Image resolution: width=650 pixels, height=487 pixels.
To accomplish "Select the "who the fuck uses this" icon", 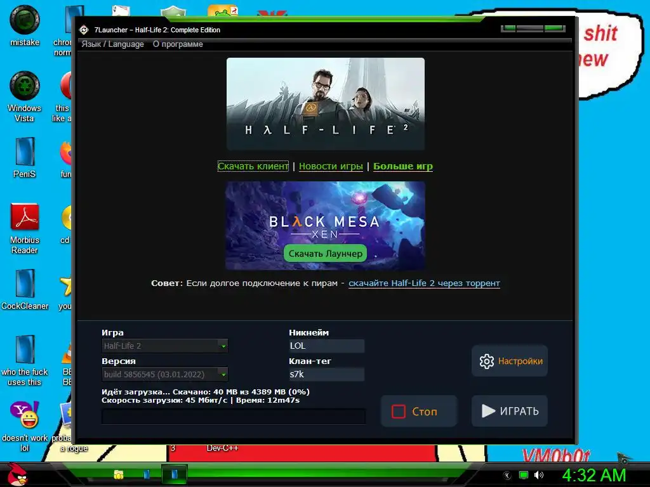I will pyautogui.click(x=25, y=361).
